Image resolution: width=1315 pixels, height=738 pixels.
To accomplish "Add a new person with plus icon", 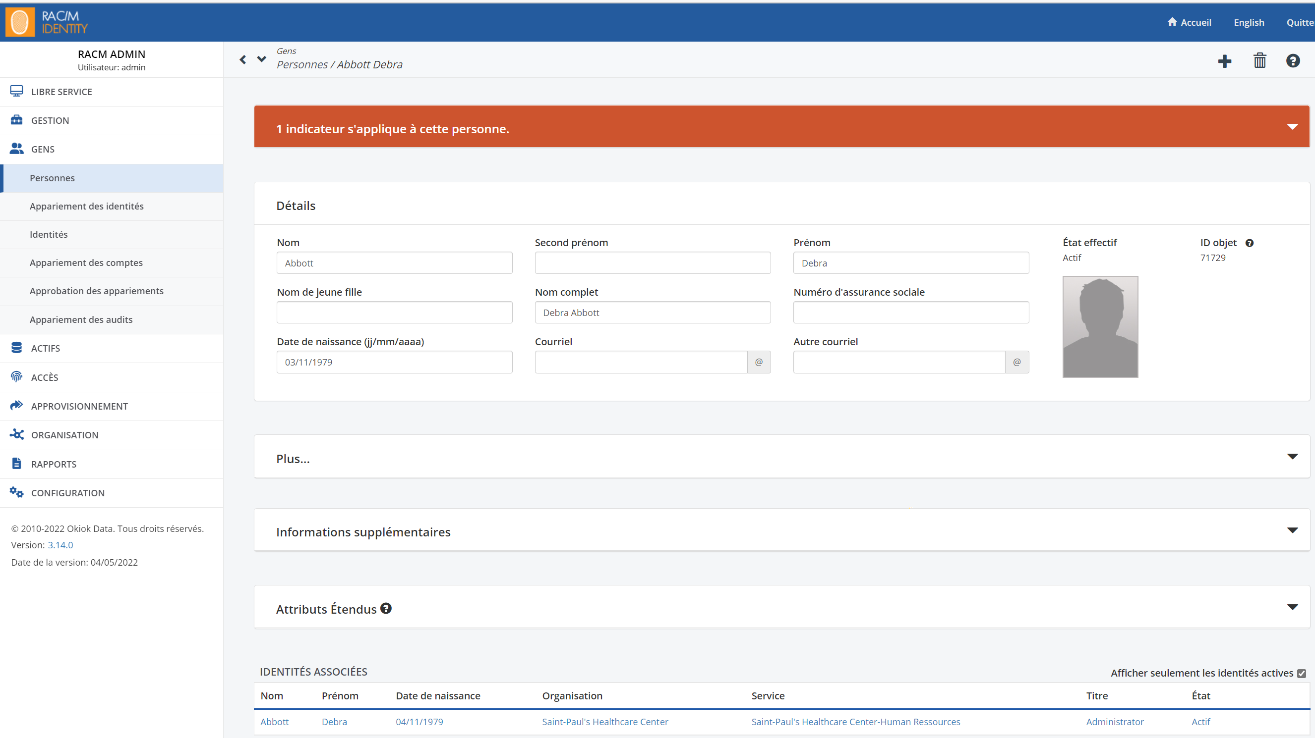I will (x=1224, y=61).
